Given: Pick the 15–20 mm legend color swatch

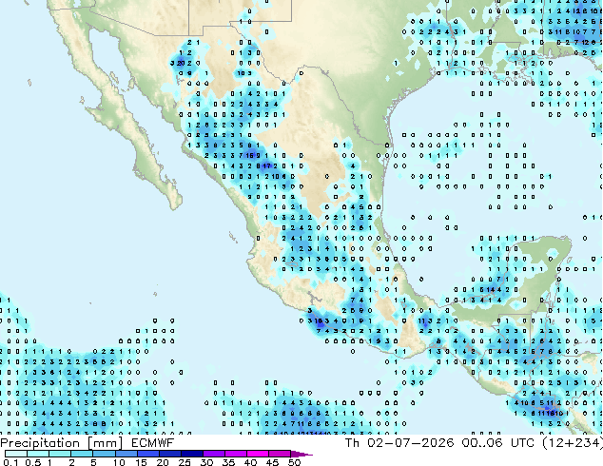Looking at the screenshot, I should click(x=147, y=454).
